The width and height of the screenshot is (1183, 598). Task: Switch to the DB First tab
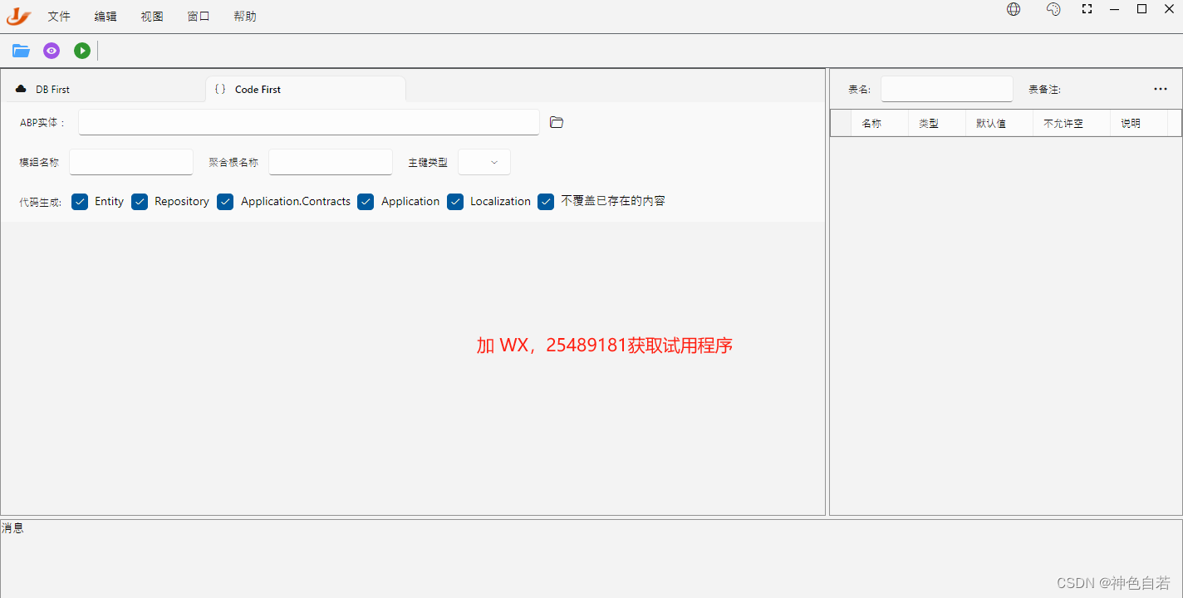[x=52, y=89]
